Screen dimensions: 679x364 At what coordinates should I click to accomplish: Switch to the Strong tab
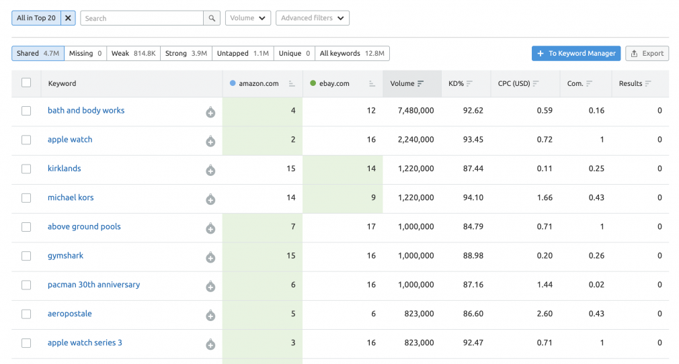pos(186,53)
